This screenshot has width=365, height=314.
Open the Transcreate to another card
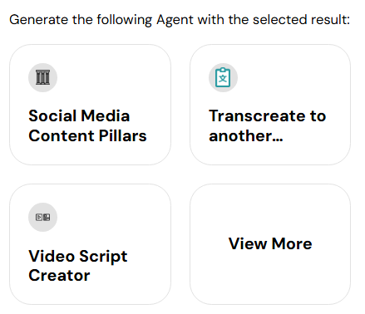(270, 105)
